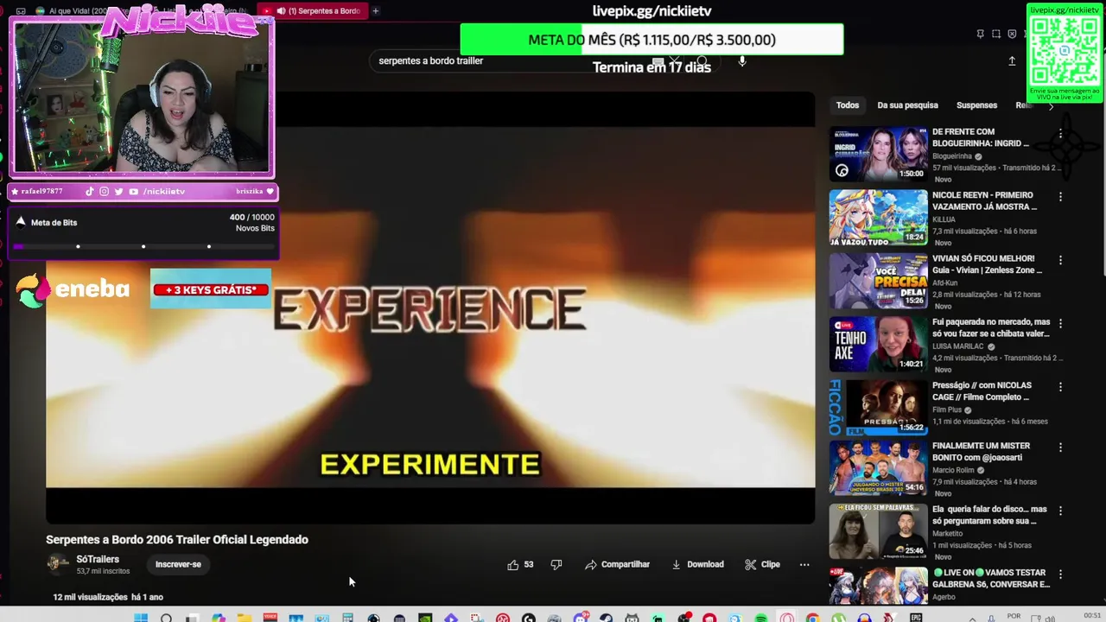
Task: Click the Download button
Action: coord(697,564)
